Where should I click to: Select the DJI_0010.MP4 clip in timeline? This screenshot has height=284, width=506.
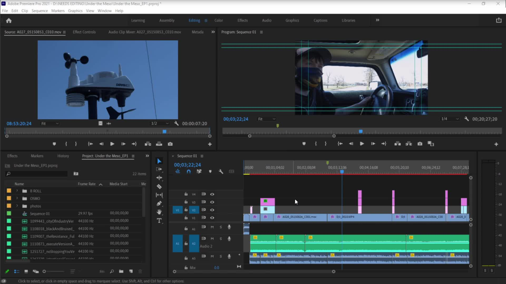360,217
